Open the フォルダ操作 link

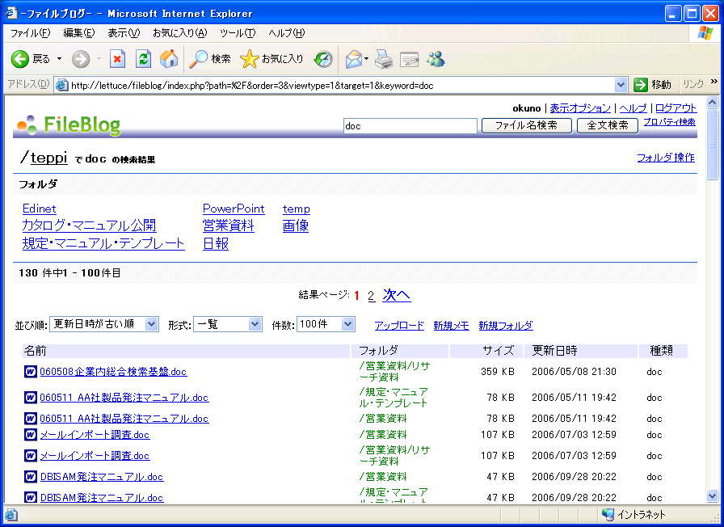[x=666, y=158]
